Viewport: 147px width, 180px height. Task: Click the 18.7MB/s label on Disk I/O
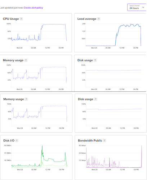8,160
